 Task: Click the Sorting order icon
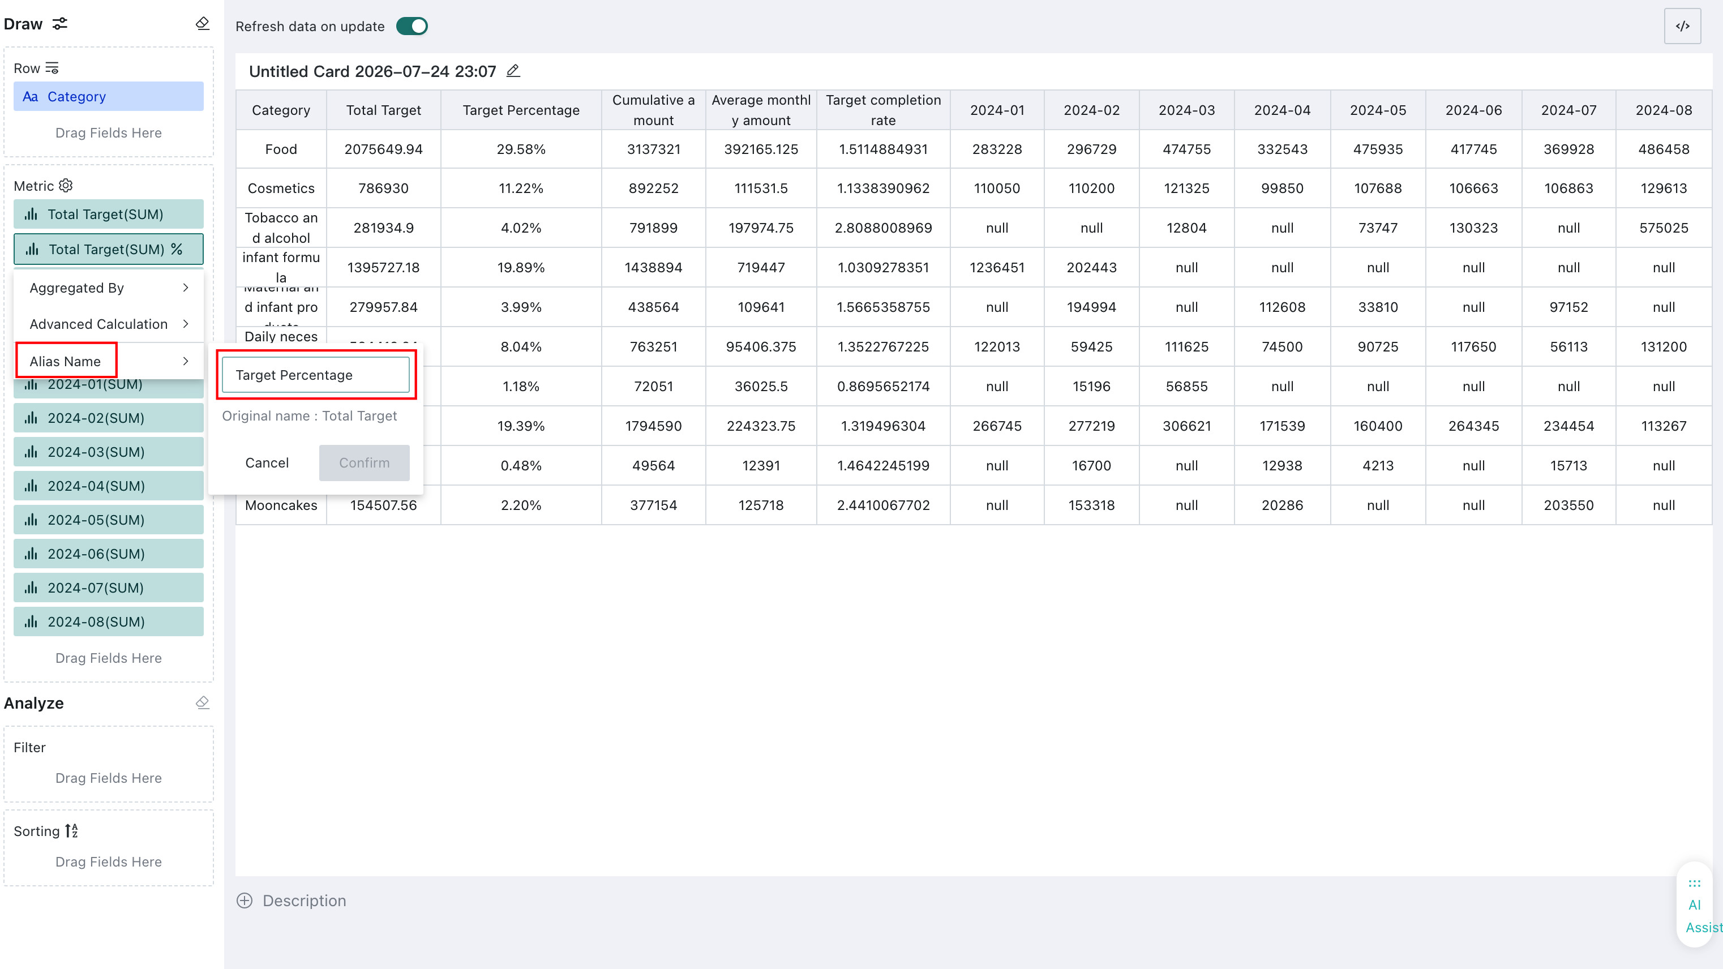point(71,830)
